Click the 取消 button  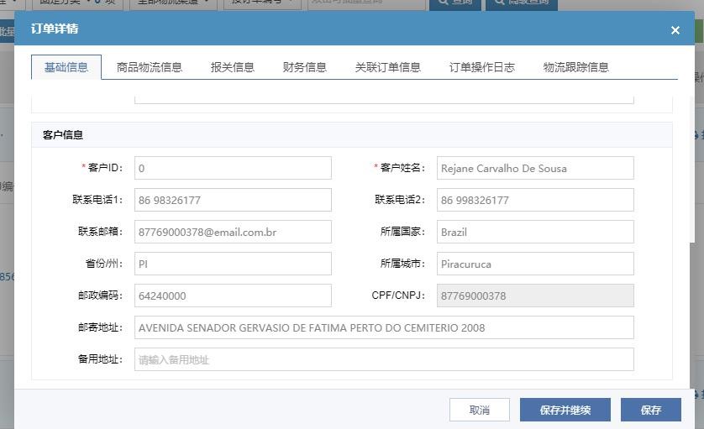point(480,410)
